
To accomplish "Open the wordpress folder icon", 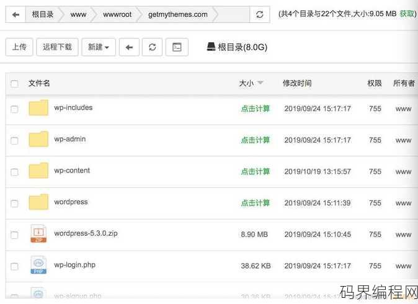I will 38,202.
